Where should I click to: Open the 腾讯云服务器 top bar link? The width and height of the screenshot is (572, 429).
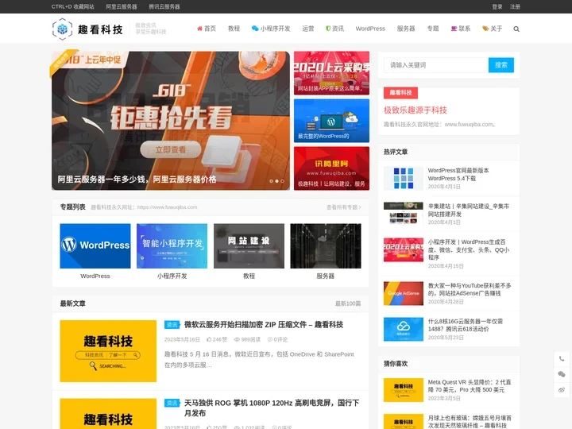click(164, 6)
